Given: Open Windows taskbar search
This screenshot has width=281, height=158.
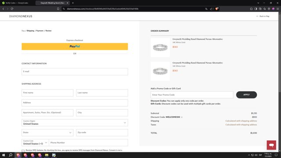Looking at the screenshot, I should [x=11, y=155].
